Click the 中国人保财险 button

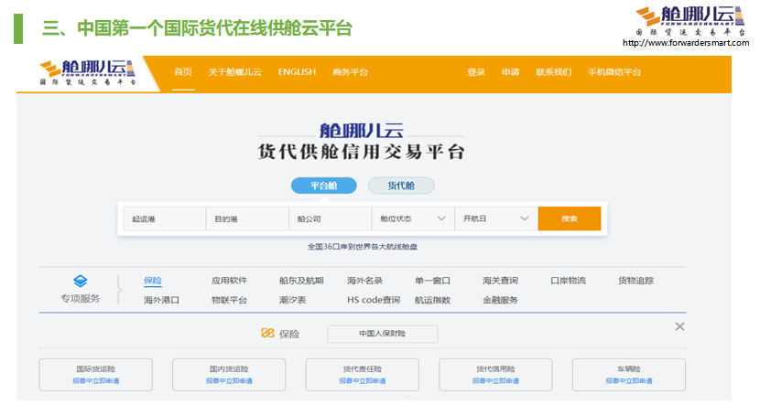click(x=383, y=334)
